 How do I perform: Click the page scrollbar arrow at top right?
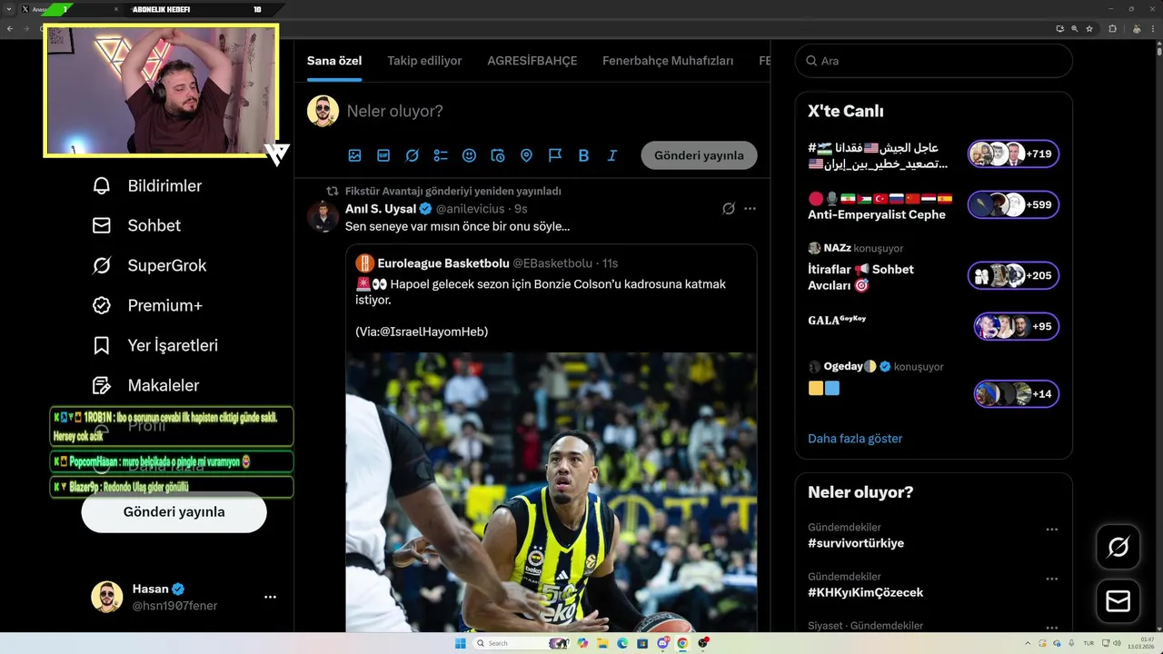1158,45
